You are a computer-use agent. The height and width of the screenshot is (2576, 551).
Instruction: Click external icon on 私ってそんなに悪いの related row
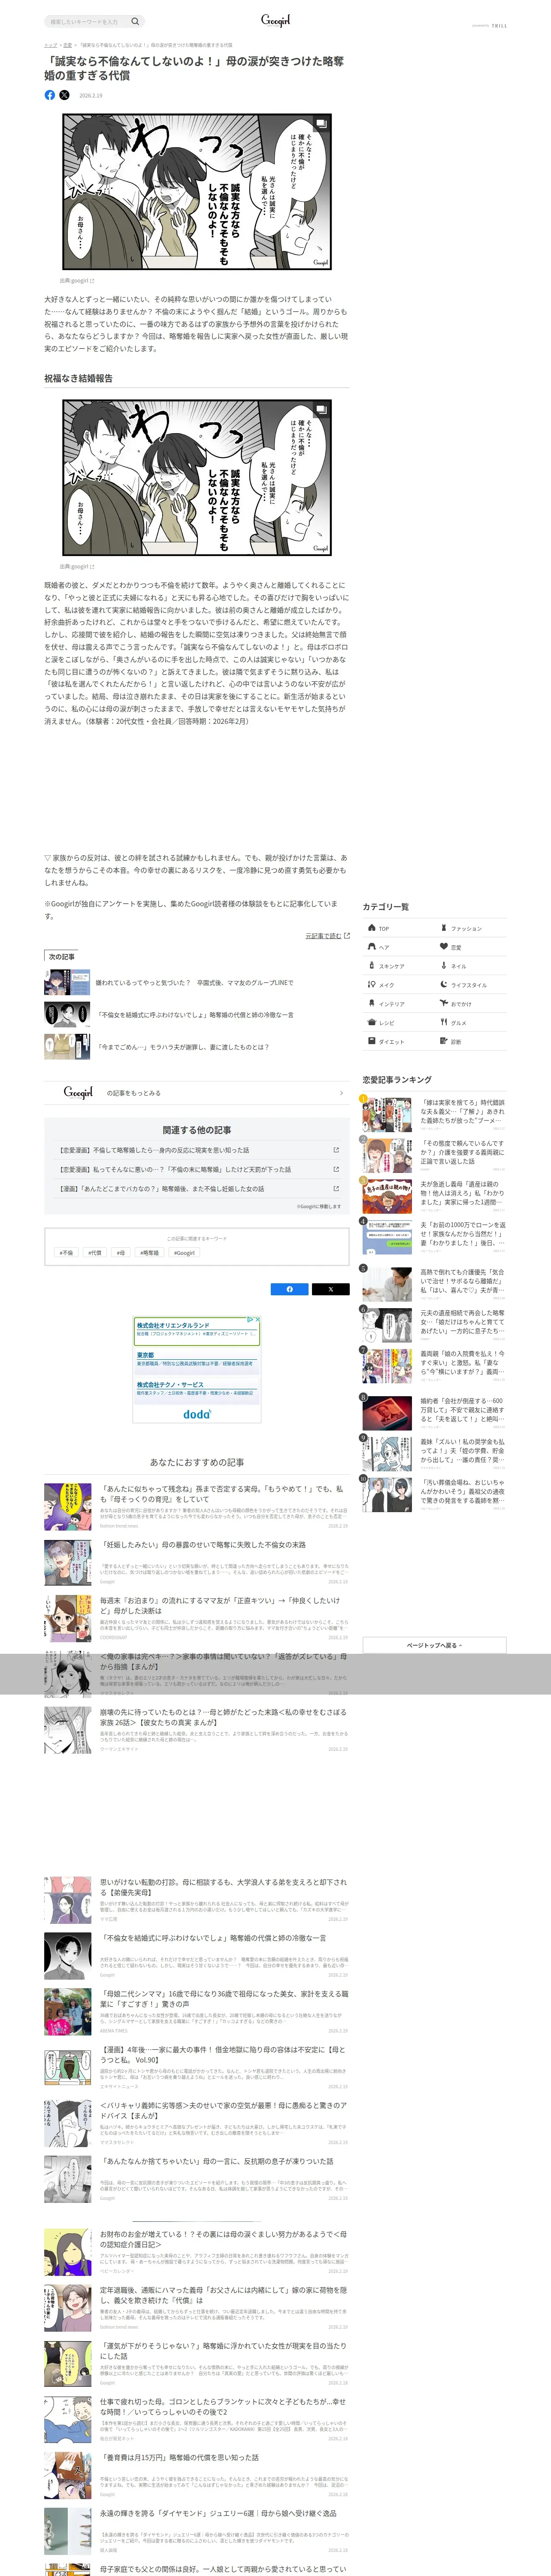coord(336,1169)
